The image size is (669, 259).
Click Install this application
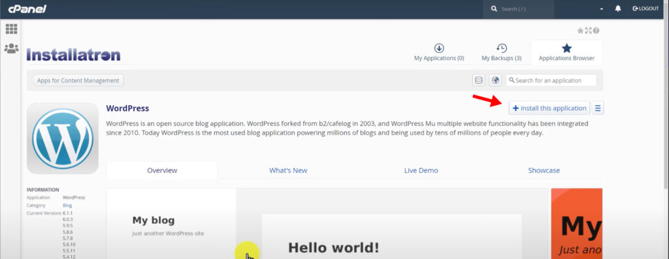click(549, 108)
